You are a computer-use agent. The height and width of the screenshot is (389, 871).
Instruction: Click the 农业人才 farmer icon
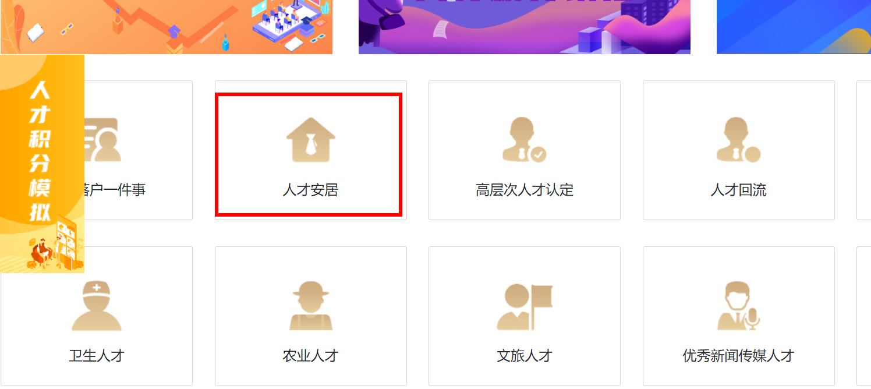point(311,306)
